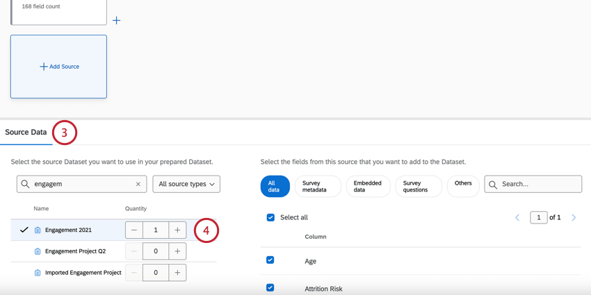Increase quantity for Engagement Project Q2

pyautogui.click(x=177, y=251)
